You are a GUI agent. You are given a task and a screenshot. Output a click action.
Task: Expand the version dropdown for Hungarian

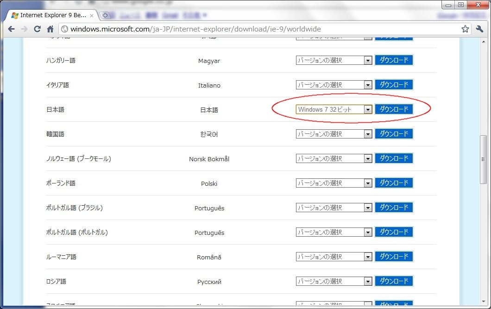tap(334, 60)
